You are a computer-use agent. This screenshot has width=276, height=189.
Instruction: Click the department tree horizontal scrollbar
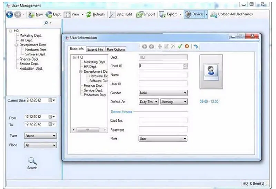coord(89,130)
